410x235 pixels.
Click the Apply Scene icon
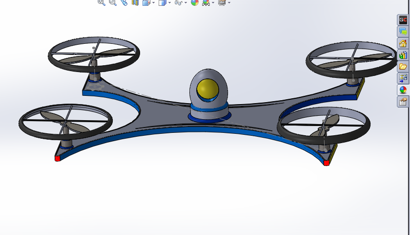(x=206, y=2)
